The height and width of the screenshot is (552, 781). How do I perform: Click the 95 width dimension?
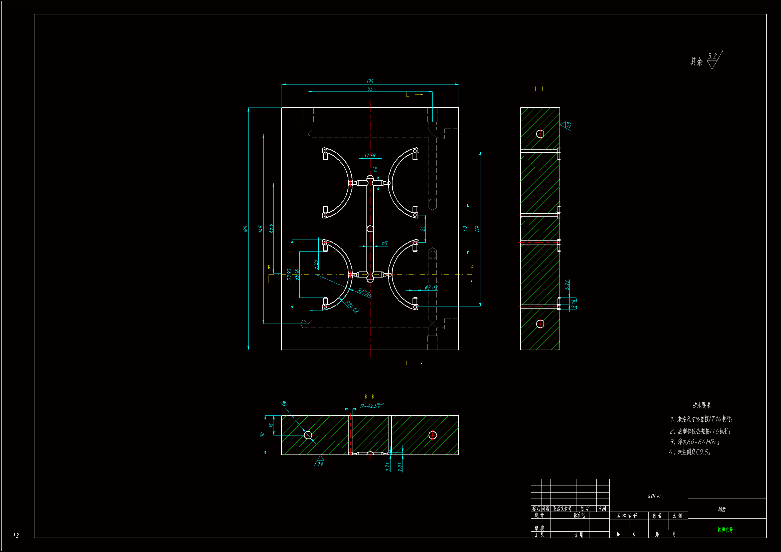tap(370, 88)
